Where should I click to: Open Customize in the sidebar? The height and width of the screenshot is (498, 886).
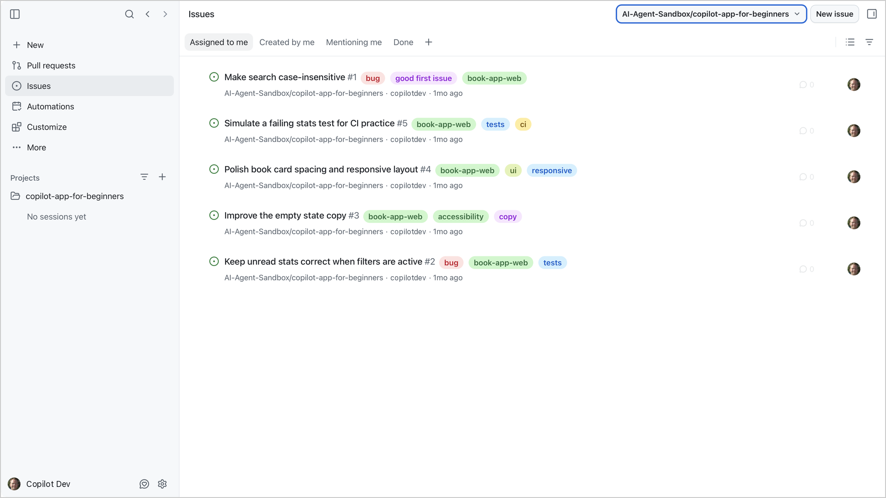point(90,127)
